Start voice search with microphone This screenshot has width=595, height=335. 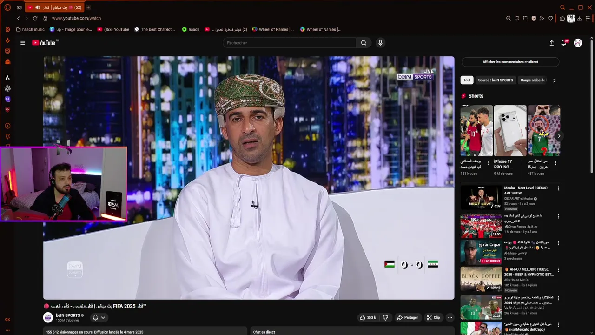point(380,43)
